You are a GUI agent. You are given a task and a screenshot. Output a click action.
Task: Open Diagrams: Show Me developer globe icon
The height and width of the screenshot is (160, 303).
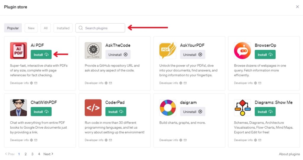click(255, 140)
